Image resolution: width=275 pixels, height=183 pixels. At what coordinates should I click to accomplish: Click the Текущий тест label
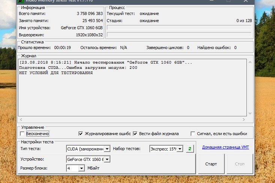click(x=121, y=13)
